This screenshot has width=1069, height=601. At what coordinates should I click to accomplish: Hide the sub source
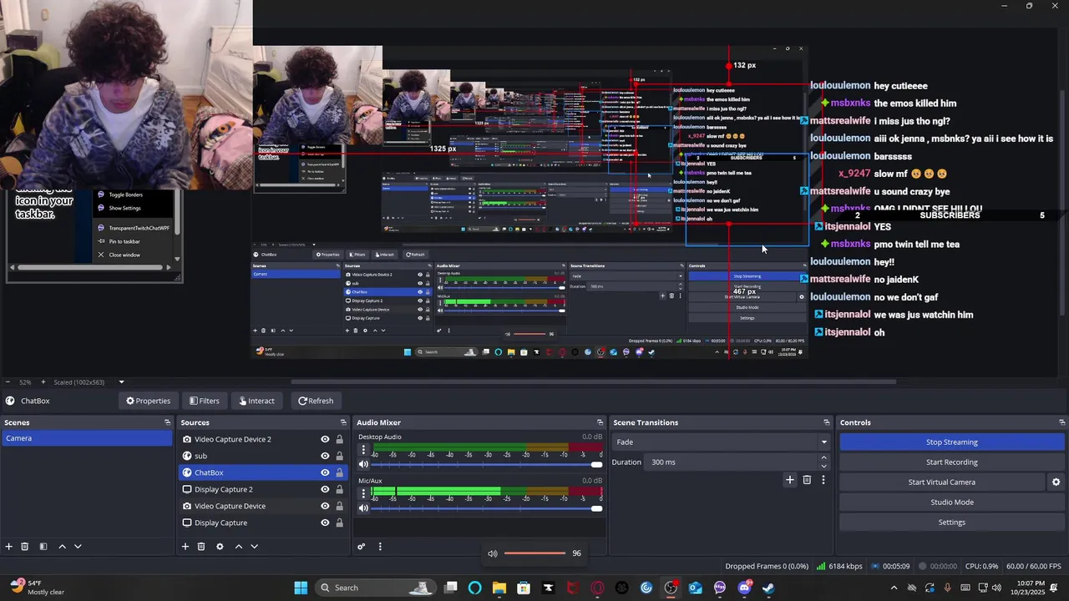tap(325, 456)
